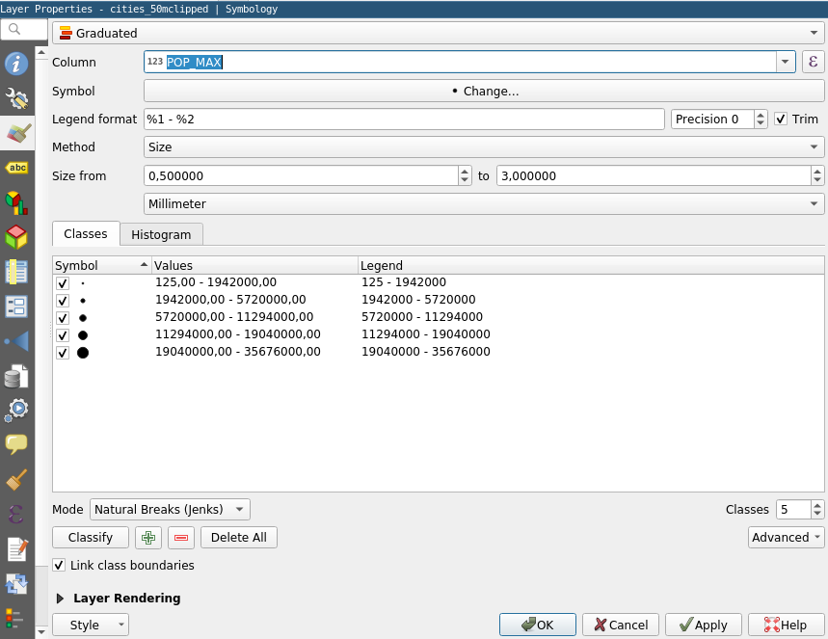Open expression editor epsilon button beside Column

(x=813, y=62)
